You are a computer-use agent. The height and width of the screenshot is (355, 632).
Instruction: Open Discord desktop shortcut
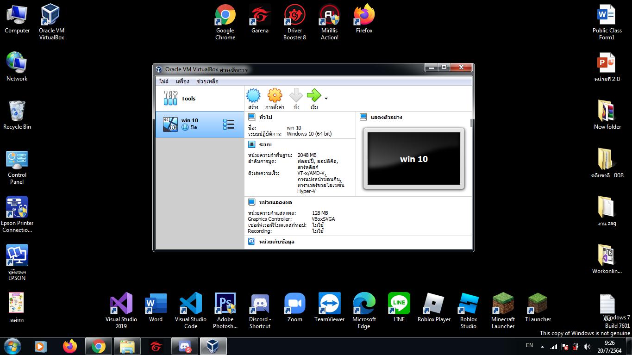260,311
